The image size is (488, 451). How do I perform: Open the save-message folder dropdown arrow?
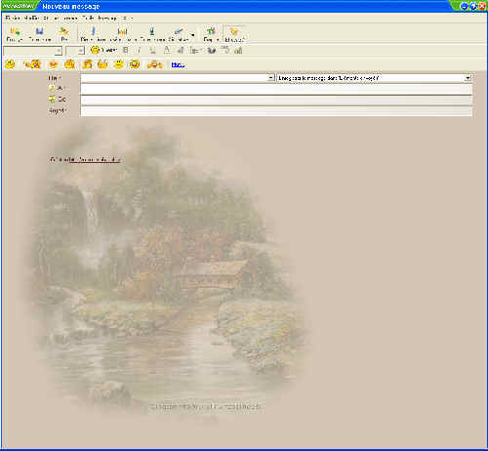(x=468, y=78)
